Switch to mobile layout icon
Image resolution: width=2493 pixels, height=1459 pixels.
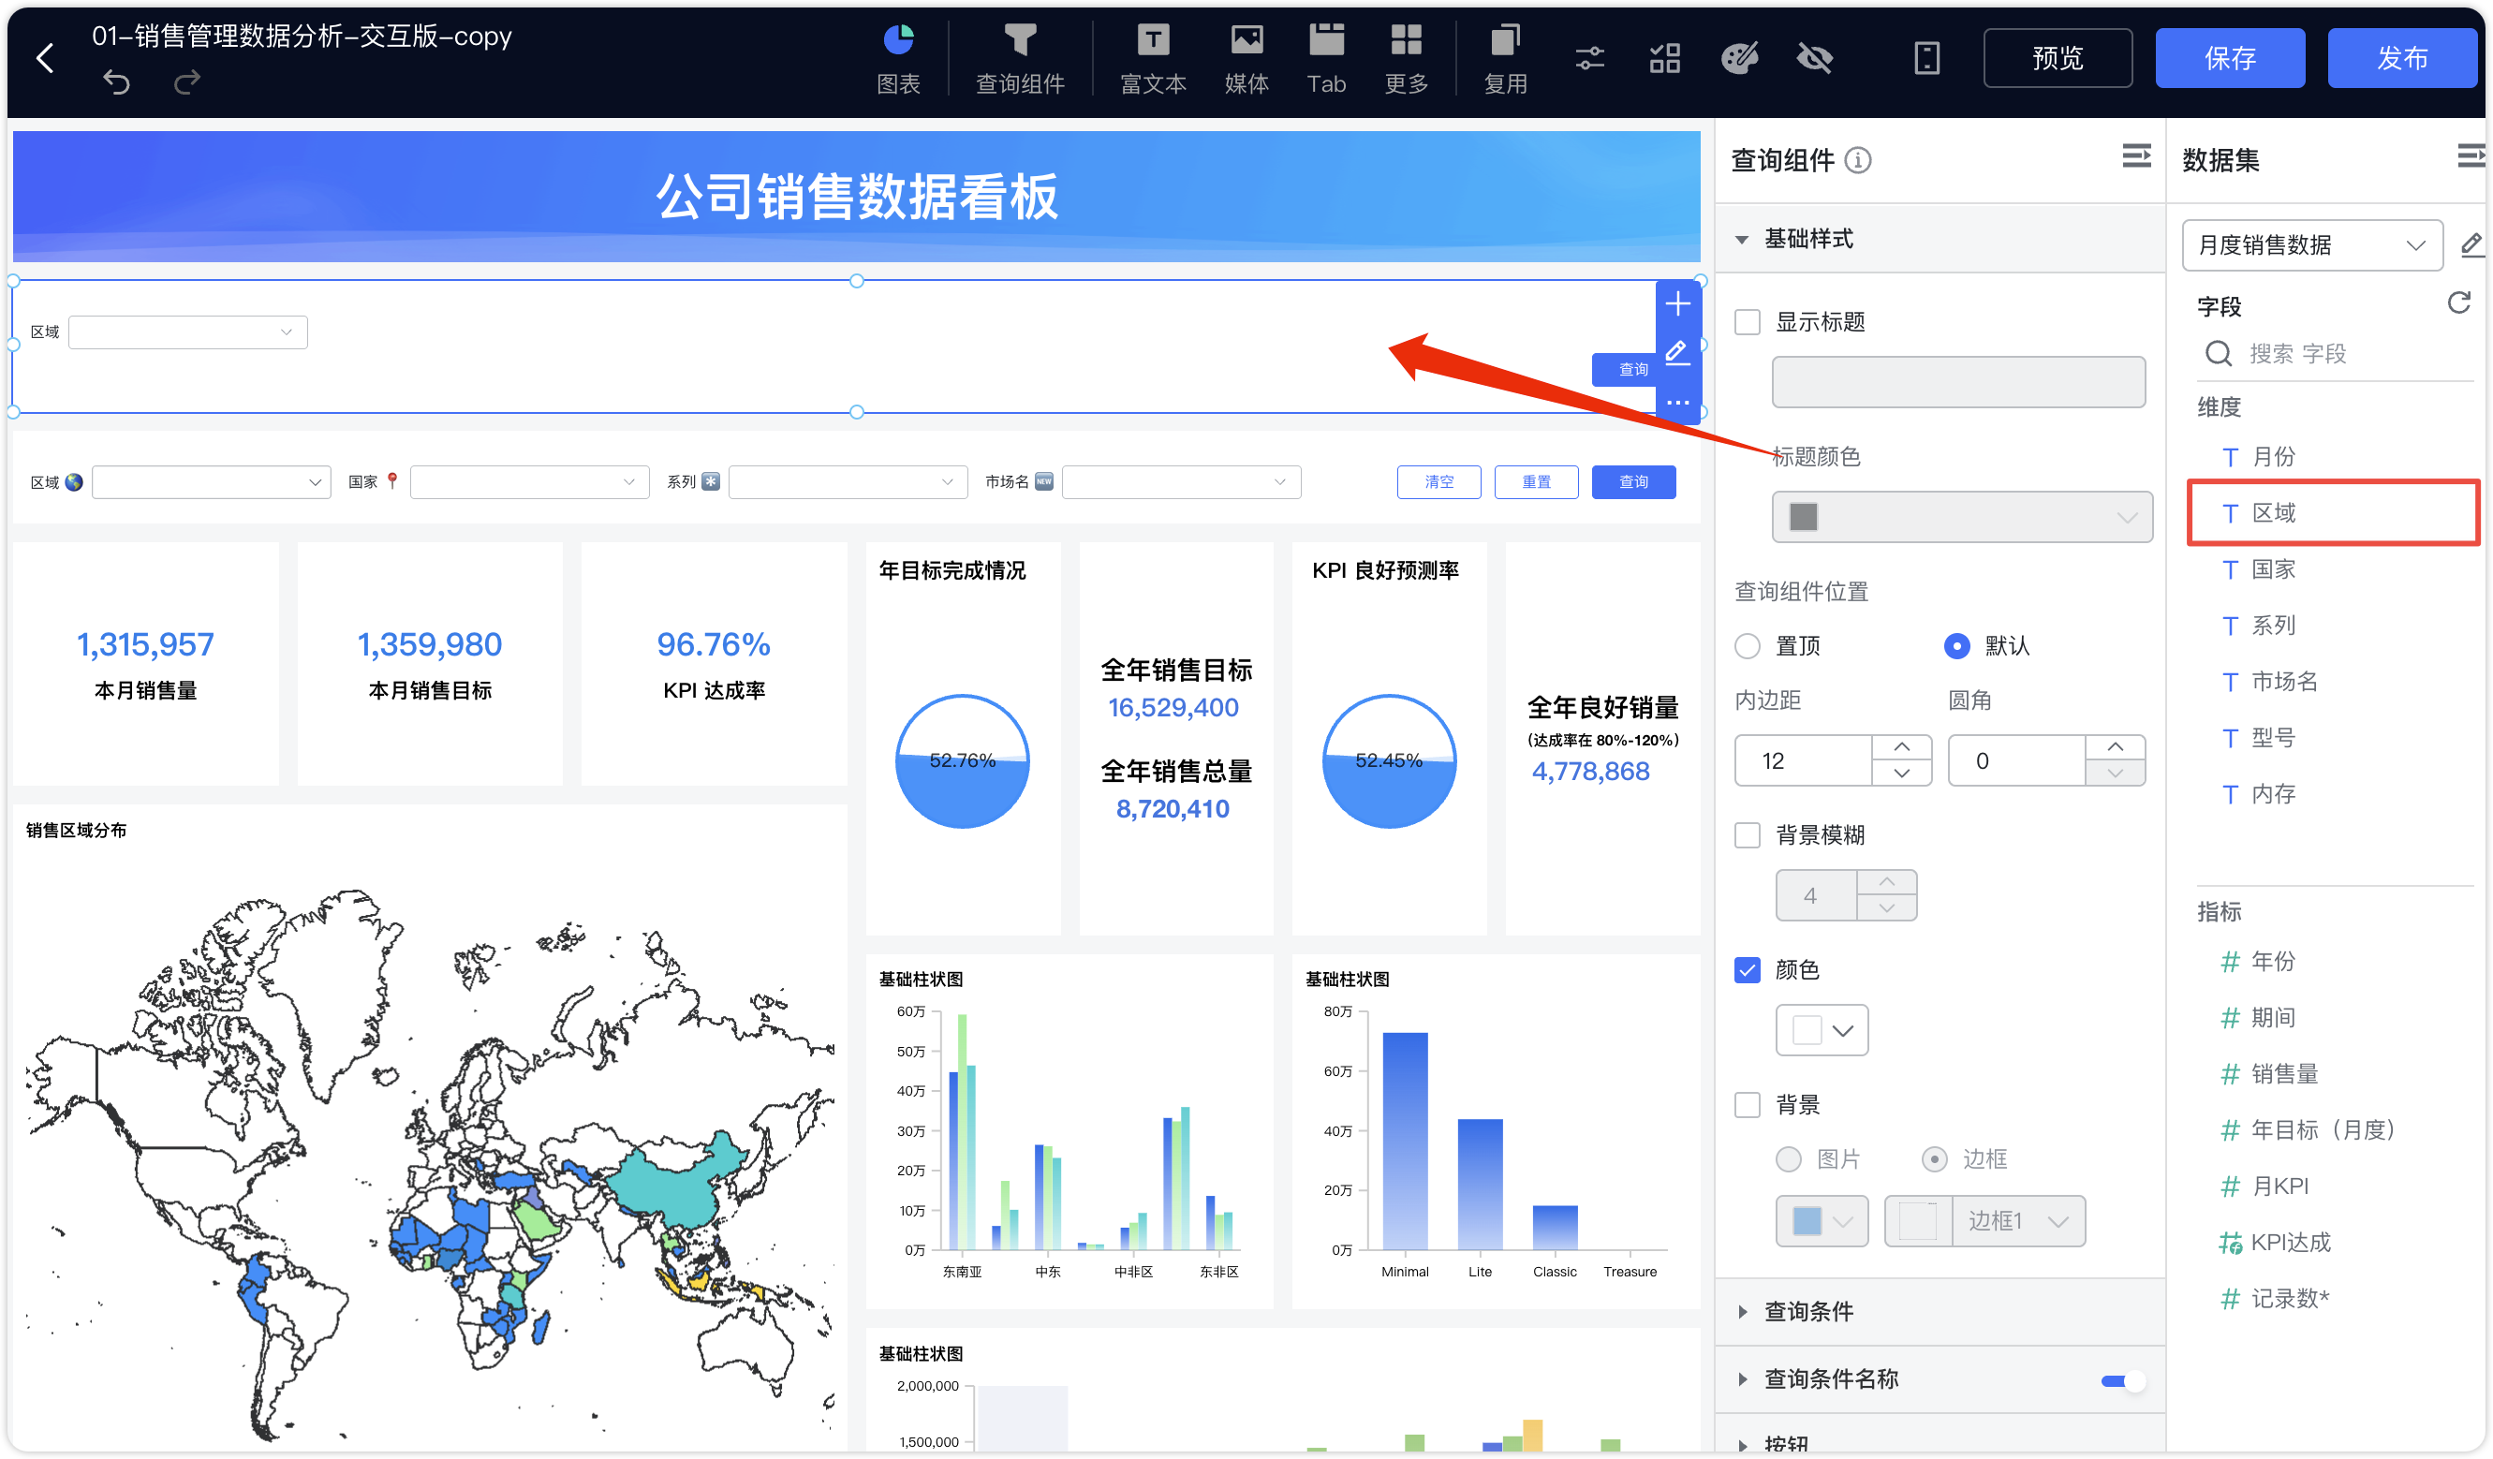1926,58
